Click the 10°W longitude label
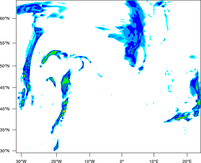This screenshot has width=201, height=163. 89,161
